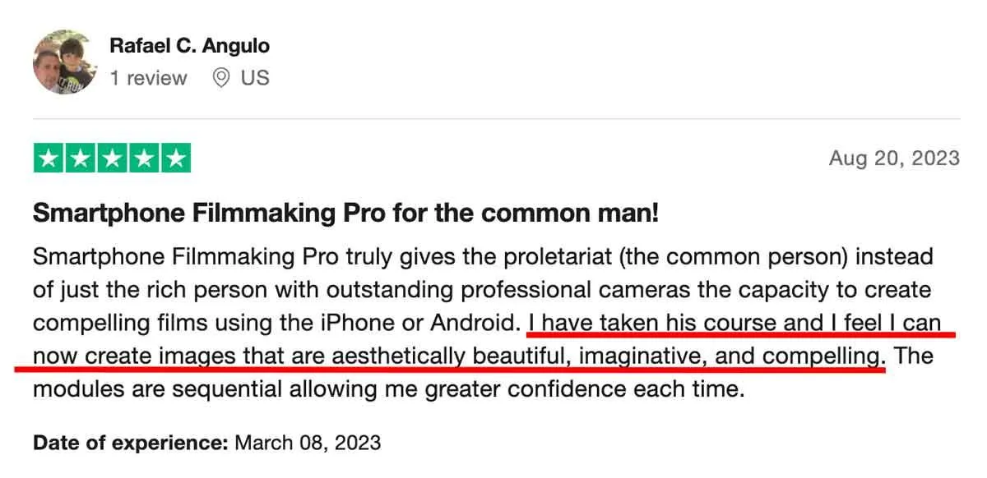Click the first green rating star
Viewport: 987px width, 478px height.
point(49,158)
